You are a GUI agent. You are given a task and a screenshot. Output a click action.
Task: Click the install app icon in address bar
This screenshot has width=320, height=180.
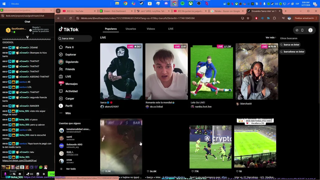click(242, 18)
